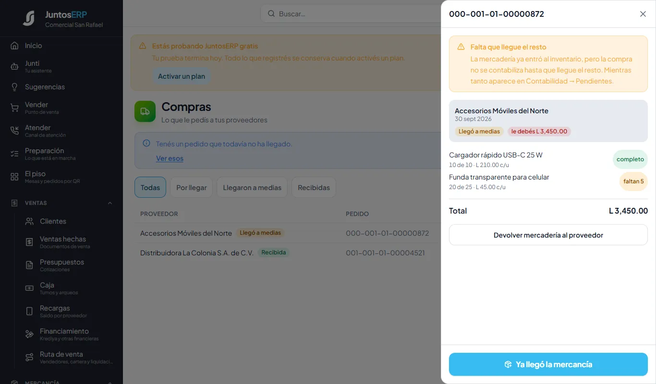Open Ventas hechas receipt item
Viewport: 656px width, 384px height.
[x=69, y=242]
